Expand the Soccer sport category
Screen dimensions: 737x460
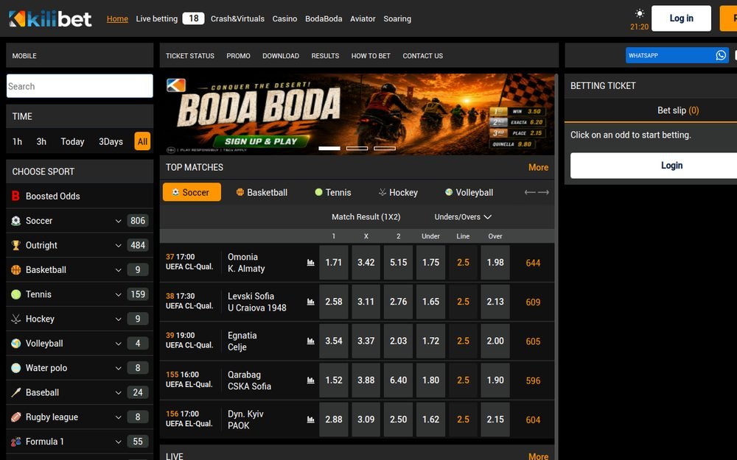(x=119, y=221)
